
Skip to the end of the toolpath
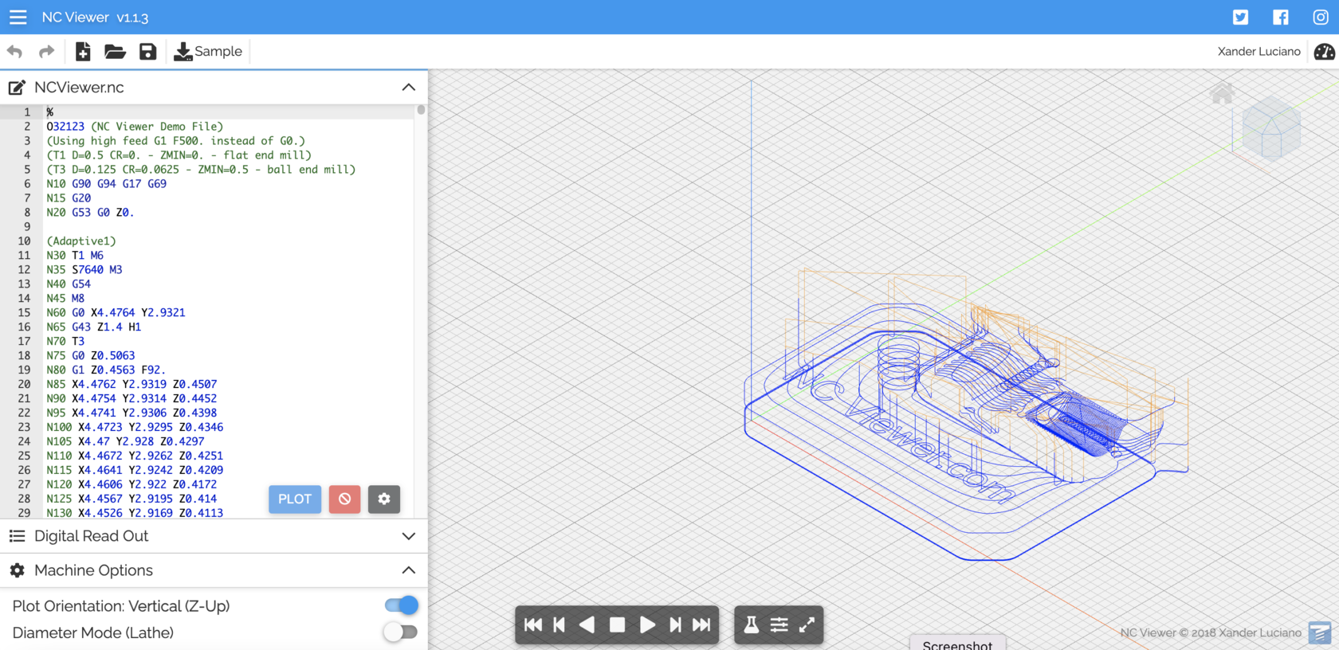click(701, 625)
